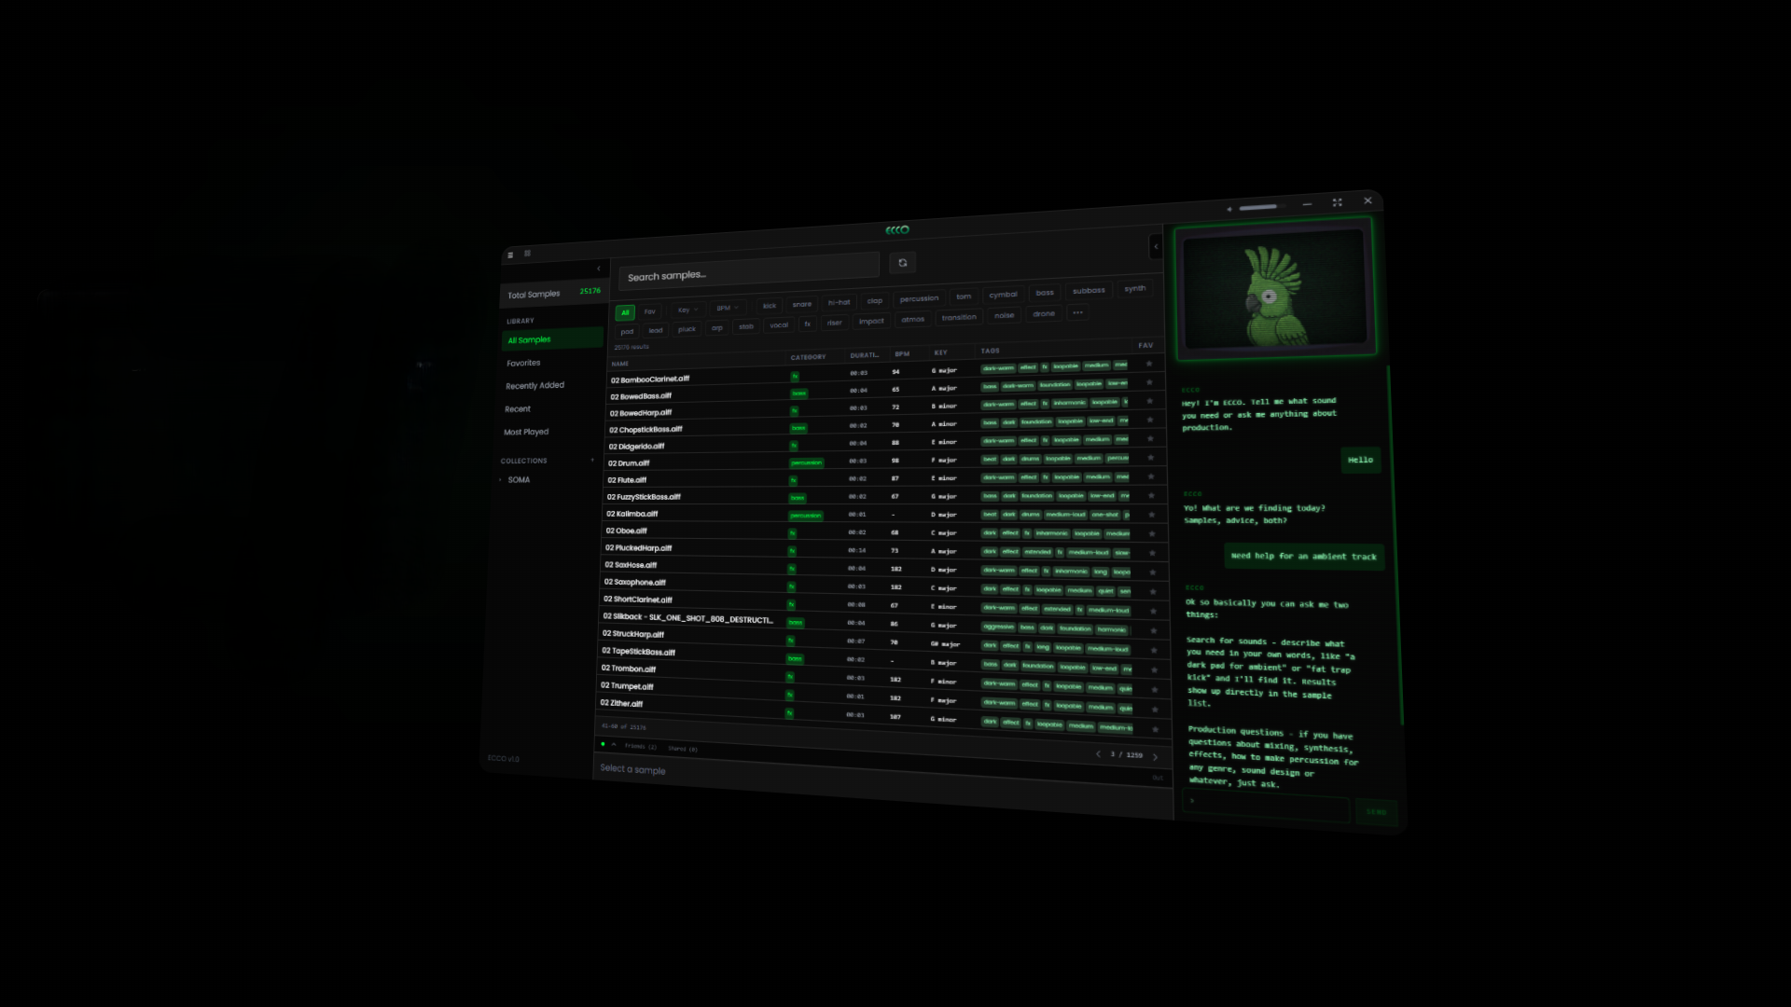Filter by the vocal tag
Screen dimensions: 1791x1007
779,324
